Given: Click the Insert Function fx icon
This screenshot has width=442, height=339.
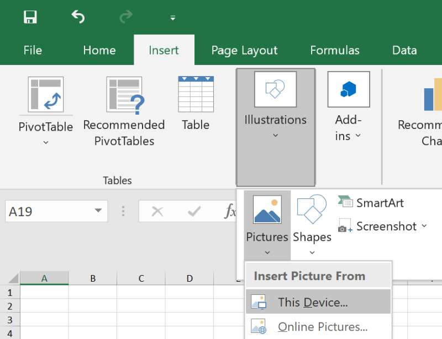Looking at the screenshot, I should pos(230,211).
